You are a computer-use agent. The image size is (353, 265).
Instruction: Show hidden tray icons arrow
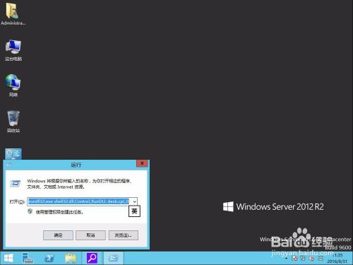(287, 259)
